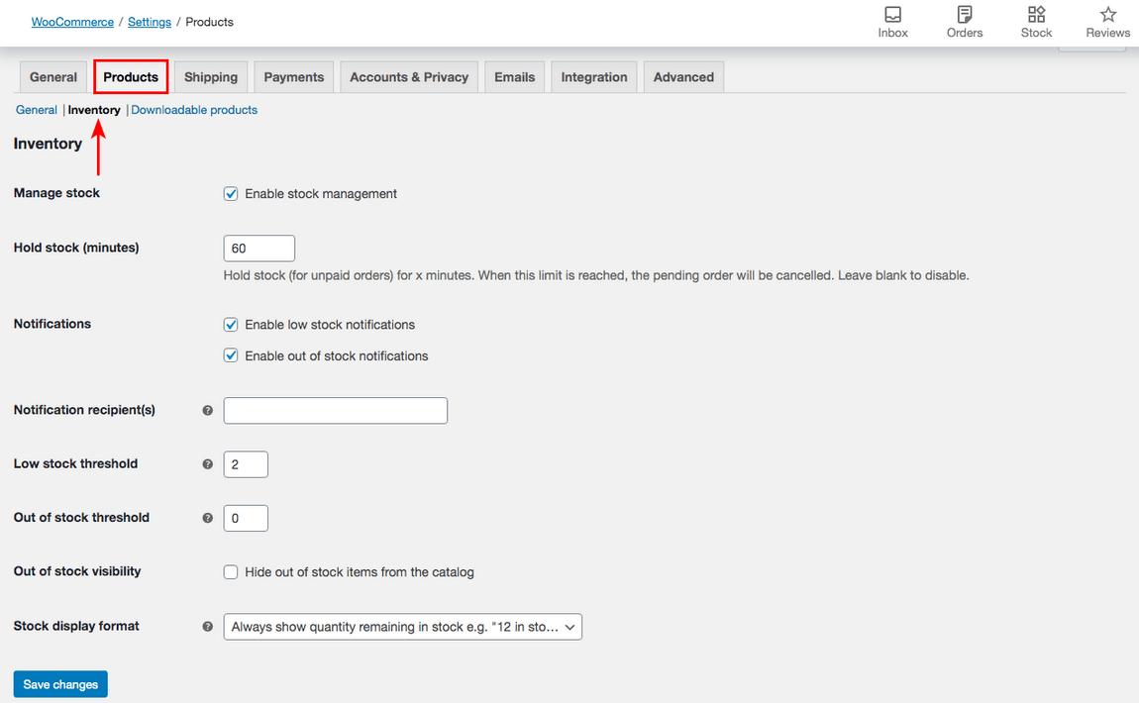This screenshot has width=1139, height=703.
Task: Expand the Stock display format dropdown
Action: 402,627
